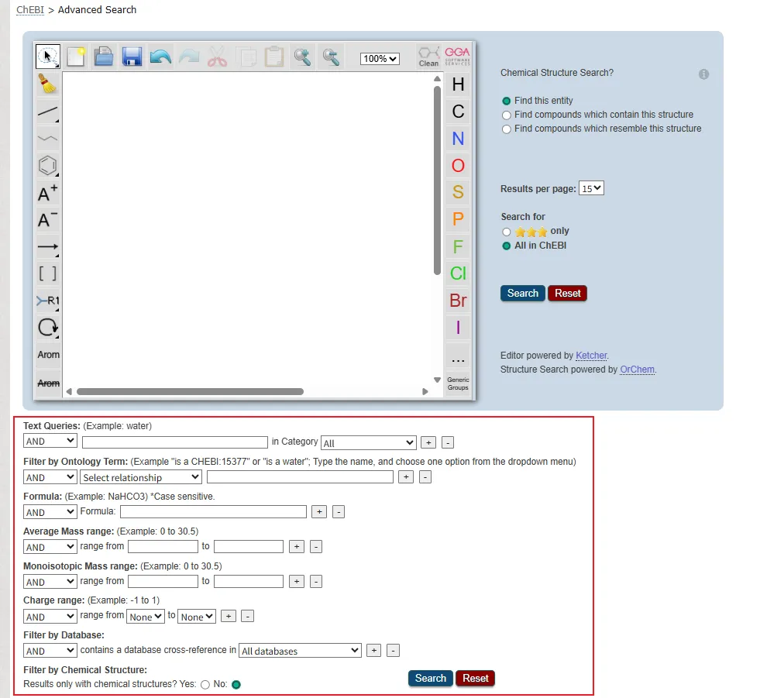Click the Clean structure layout icon
The width and height of the screenshot is (760, 698).
pos(428,57)
